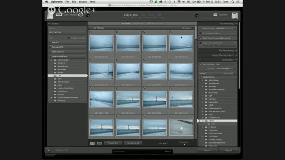Click the MacHD volume header in Destination

click(x=218, y=73)
